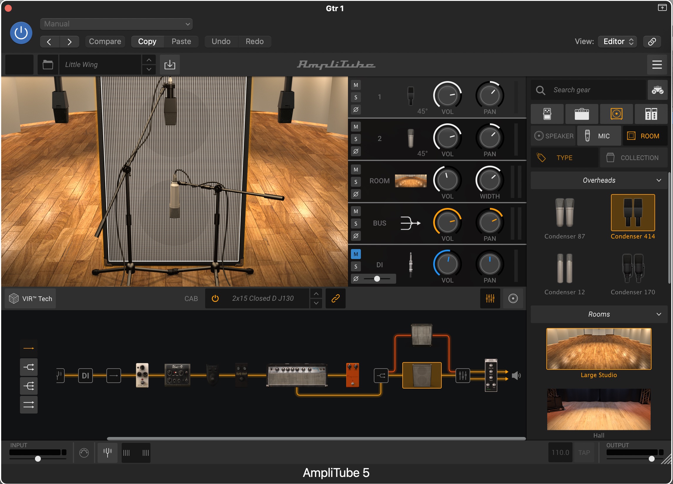The height and width of the screenshot is (484, 673).
Task: Click the Redo button
Action: point(255,41)
